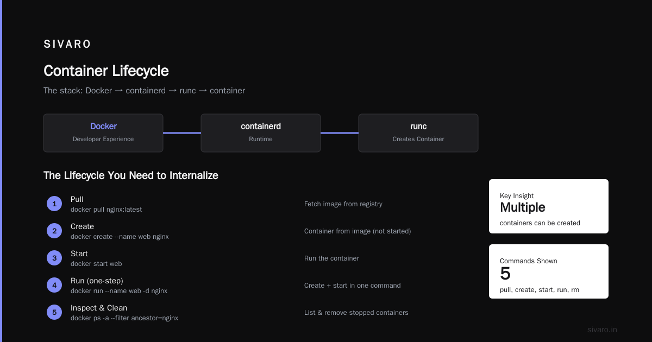Click the SIVARO logo text

point(67,45)
